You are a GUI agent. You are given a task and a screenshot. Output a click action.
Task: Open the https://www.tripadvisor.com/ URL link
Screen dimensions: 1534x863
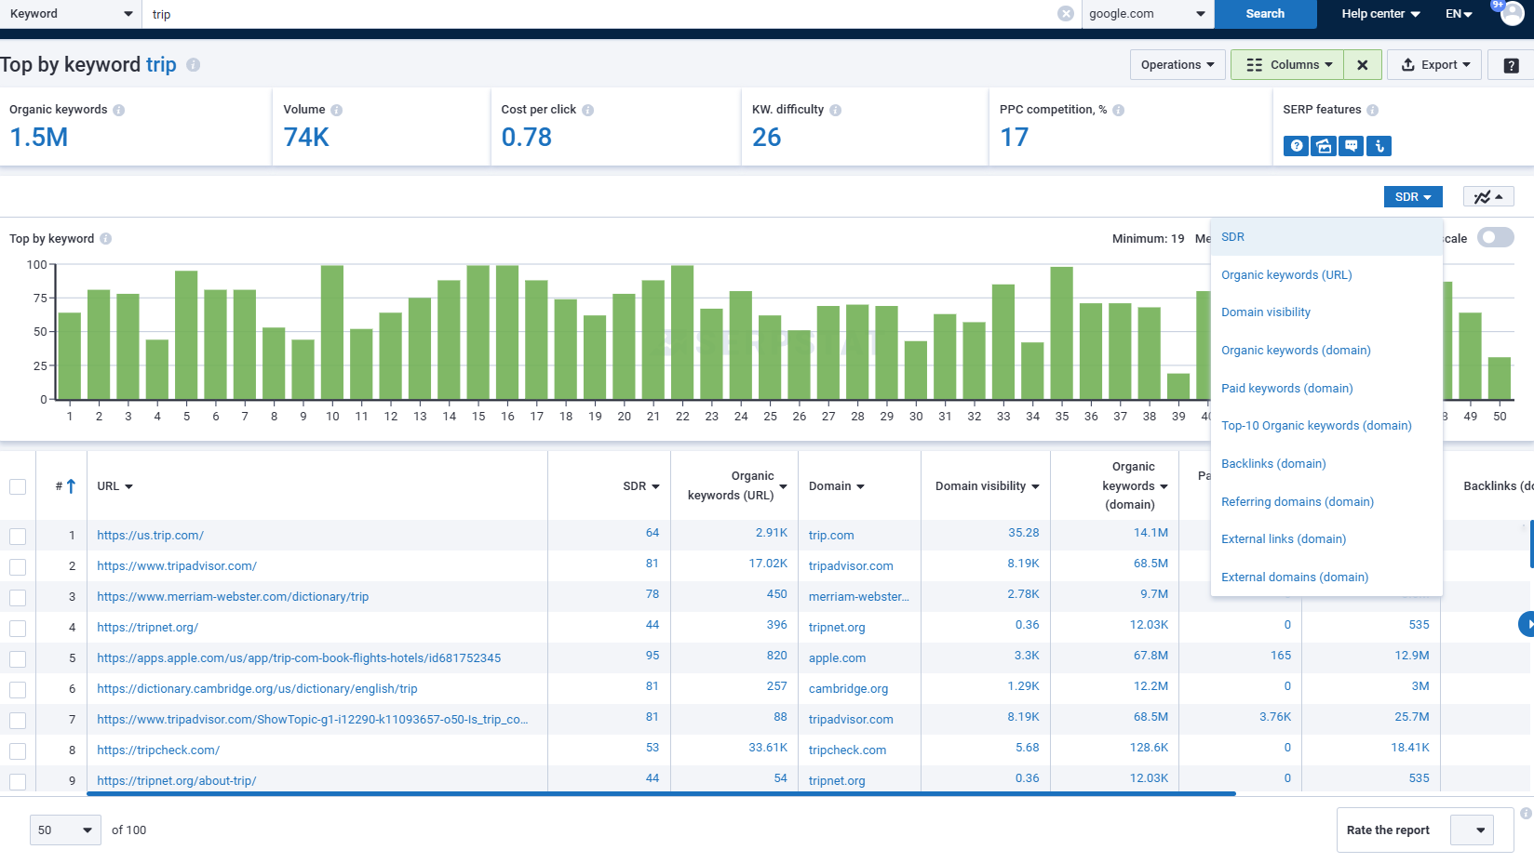[x=177, y=566]
